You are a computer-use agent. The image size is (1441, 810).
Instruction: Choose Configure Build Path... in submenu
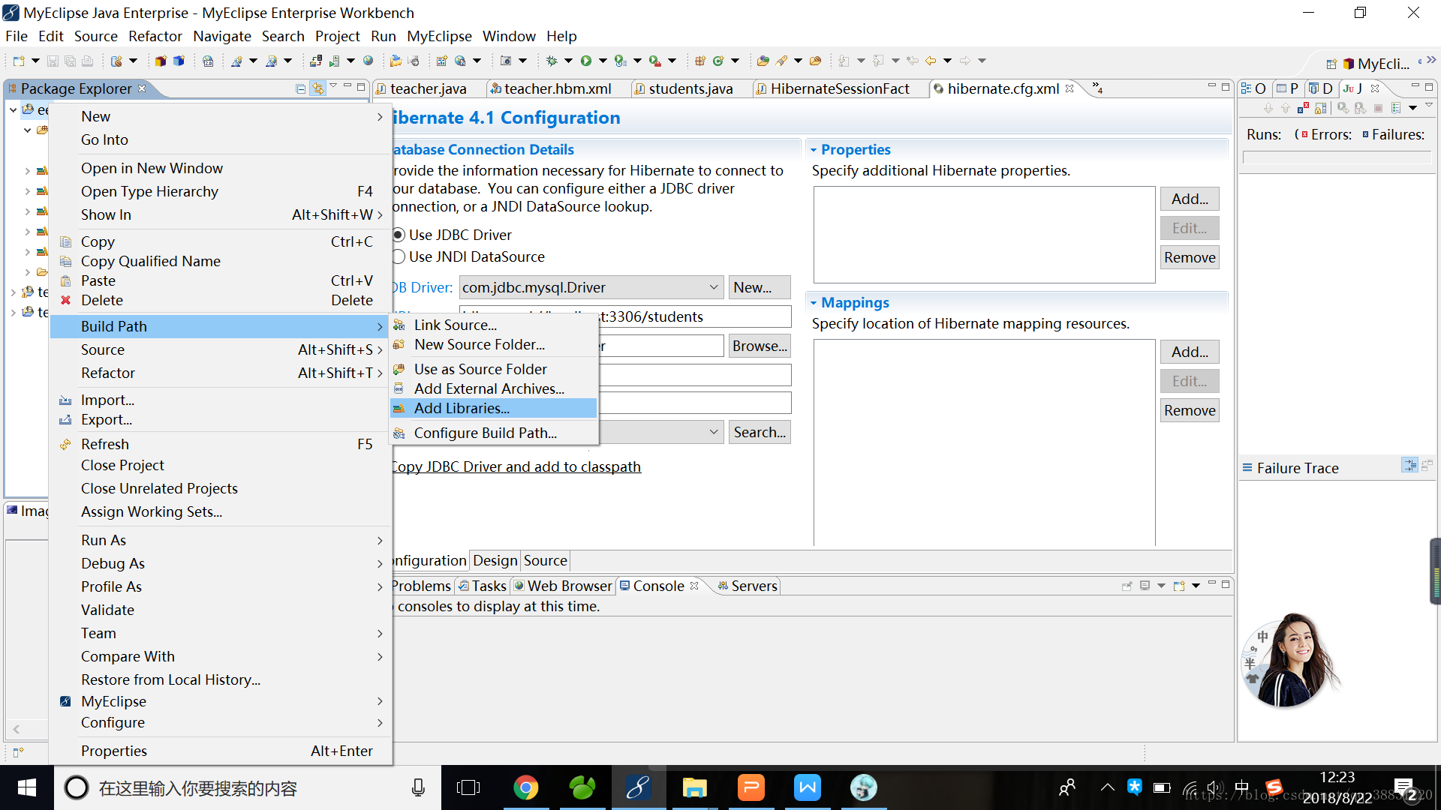click(494, 433)
